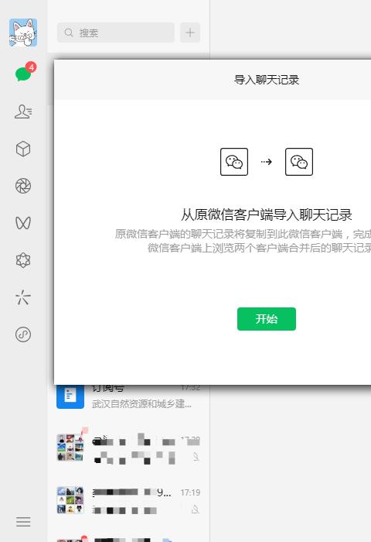Open the hamburger settings menu
Image resolution: width=371 pixels, height=542 pixels.
pyautogui.click(x=23, y=522)
